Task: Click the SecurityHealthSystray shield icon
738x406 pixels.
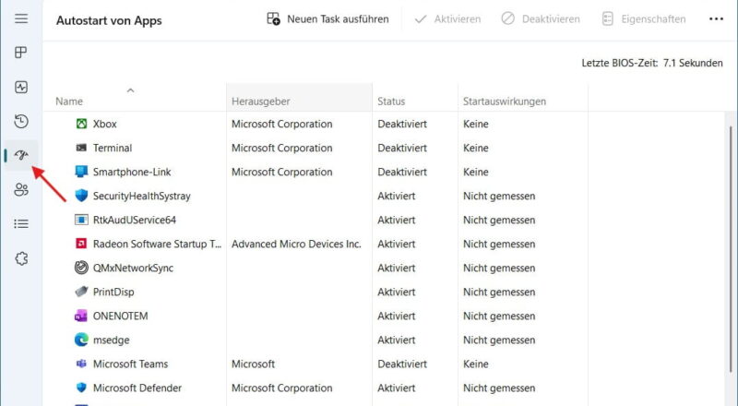Action: coord(81,196)
